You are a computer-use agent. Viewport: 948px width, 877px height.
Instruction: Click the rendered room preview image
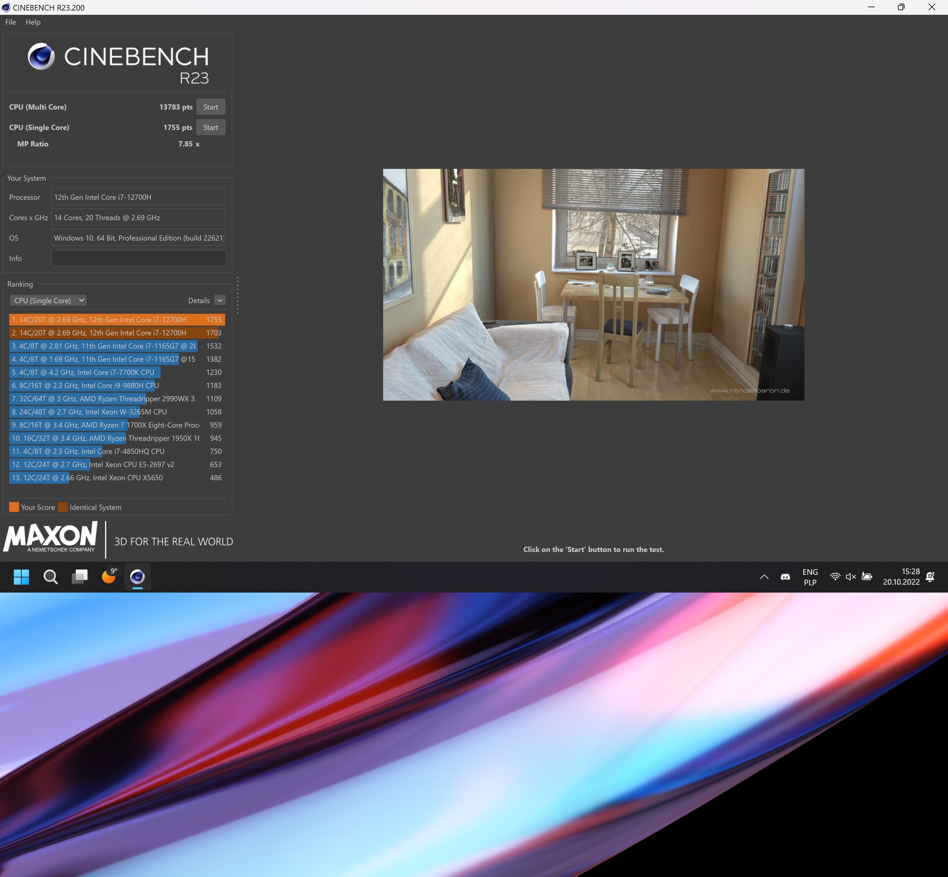coord(593,285)
